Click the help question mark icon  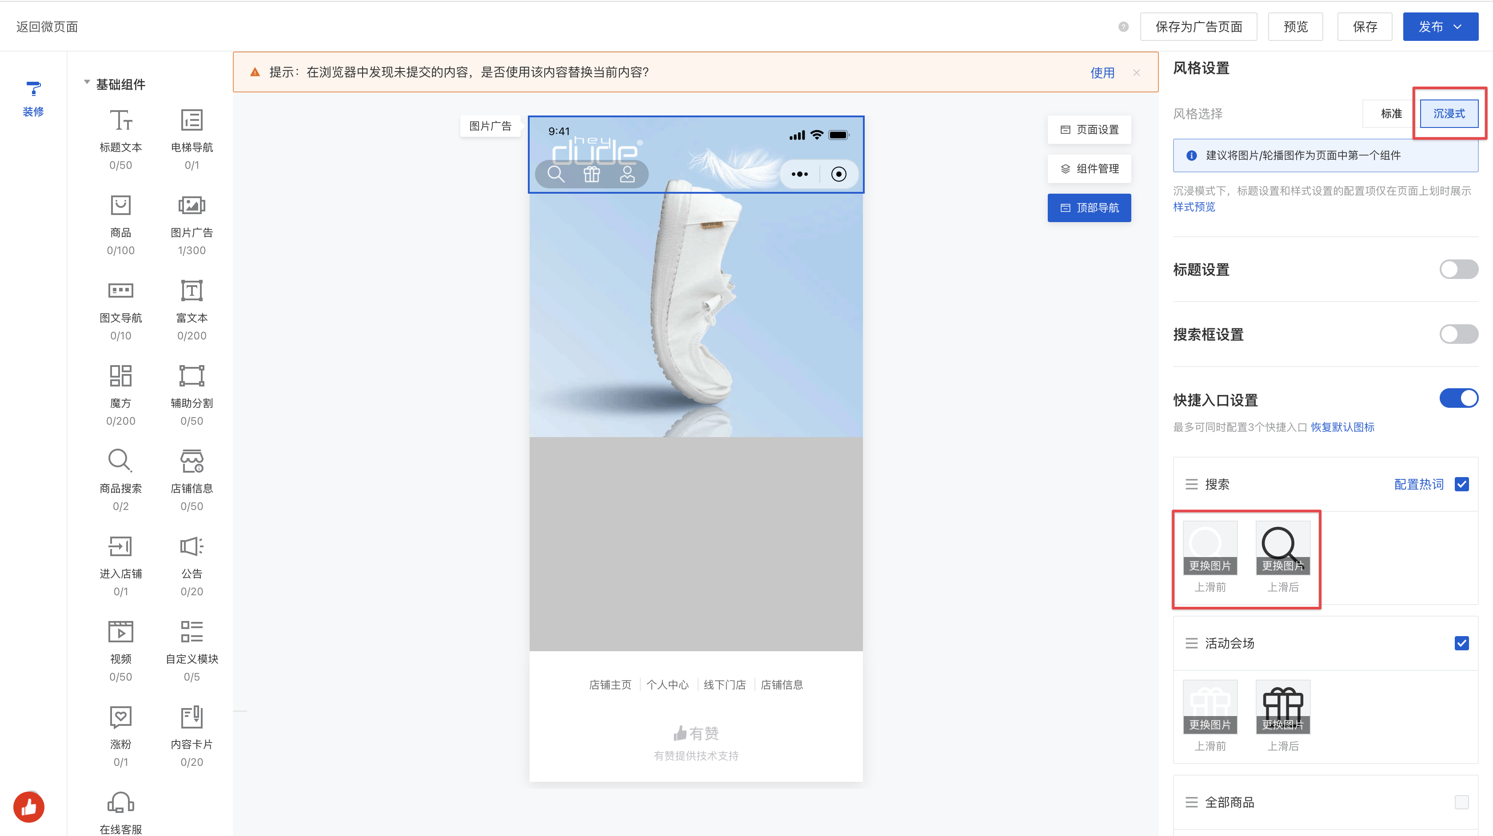pos(1123,27)
